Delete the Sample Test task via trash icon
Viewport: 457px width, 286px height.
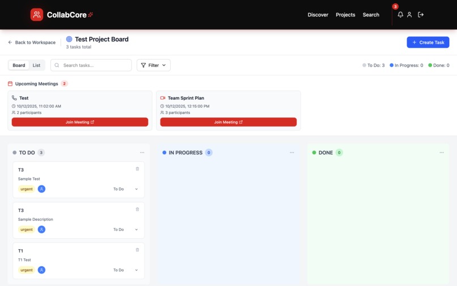coord(137,169)
